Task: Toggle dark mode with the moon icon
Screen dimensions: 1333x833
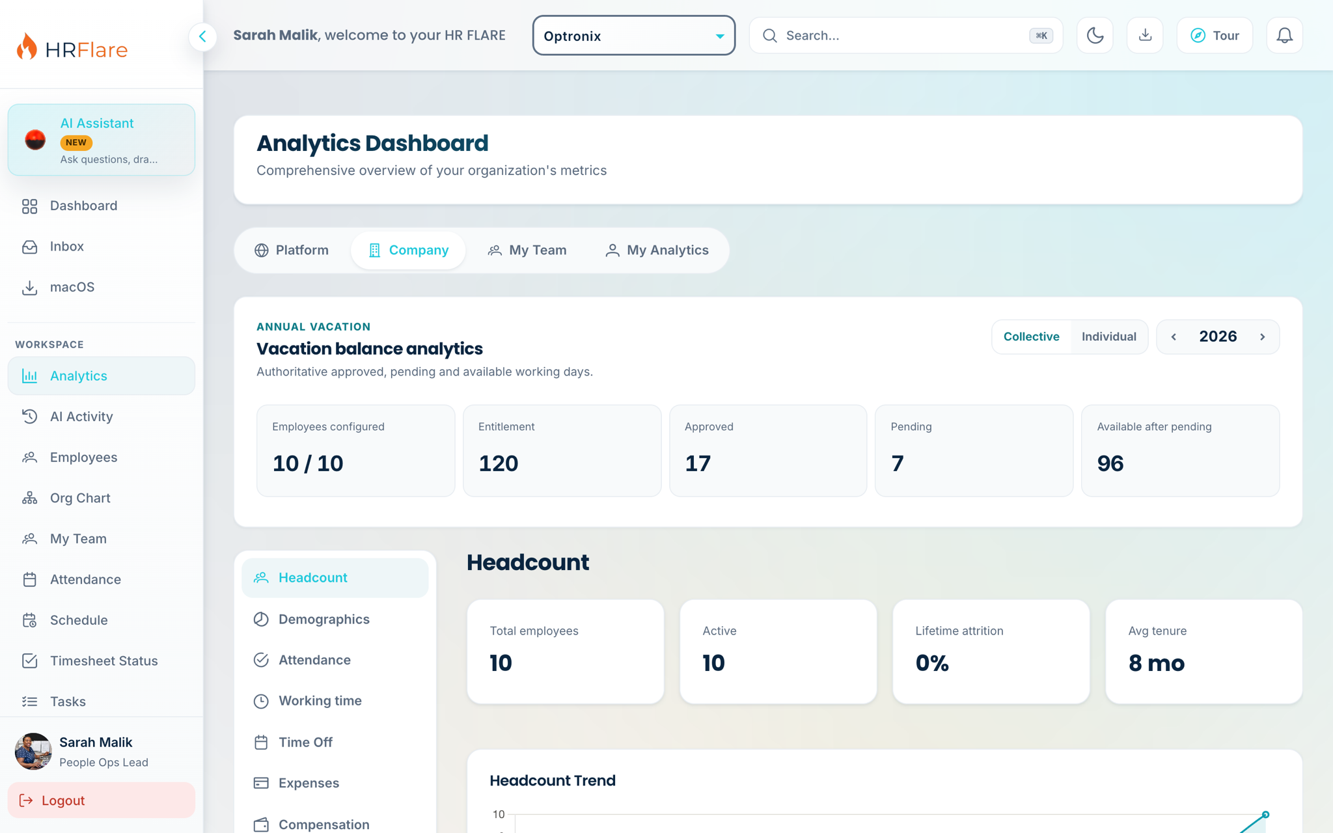Action: click(1095, 35)
